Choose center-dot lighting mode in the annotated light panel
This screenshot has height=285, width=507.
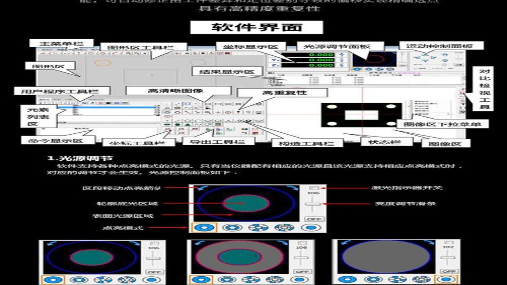(311, 228)
